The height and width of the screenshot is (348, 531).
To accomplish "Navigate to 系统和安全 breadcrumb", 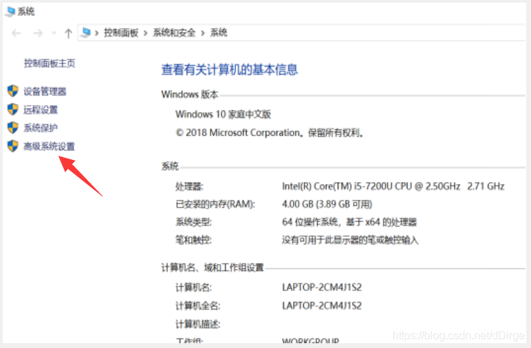I will [x=174, y=32].
